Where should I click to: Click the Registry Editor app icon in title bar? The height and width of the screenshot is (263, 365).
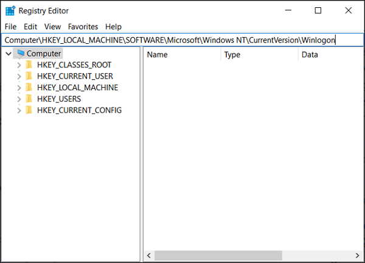coord(10,10)
